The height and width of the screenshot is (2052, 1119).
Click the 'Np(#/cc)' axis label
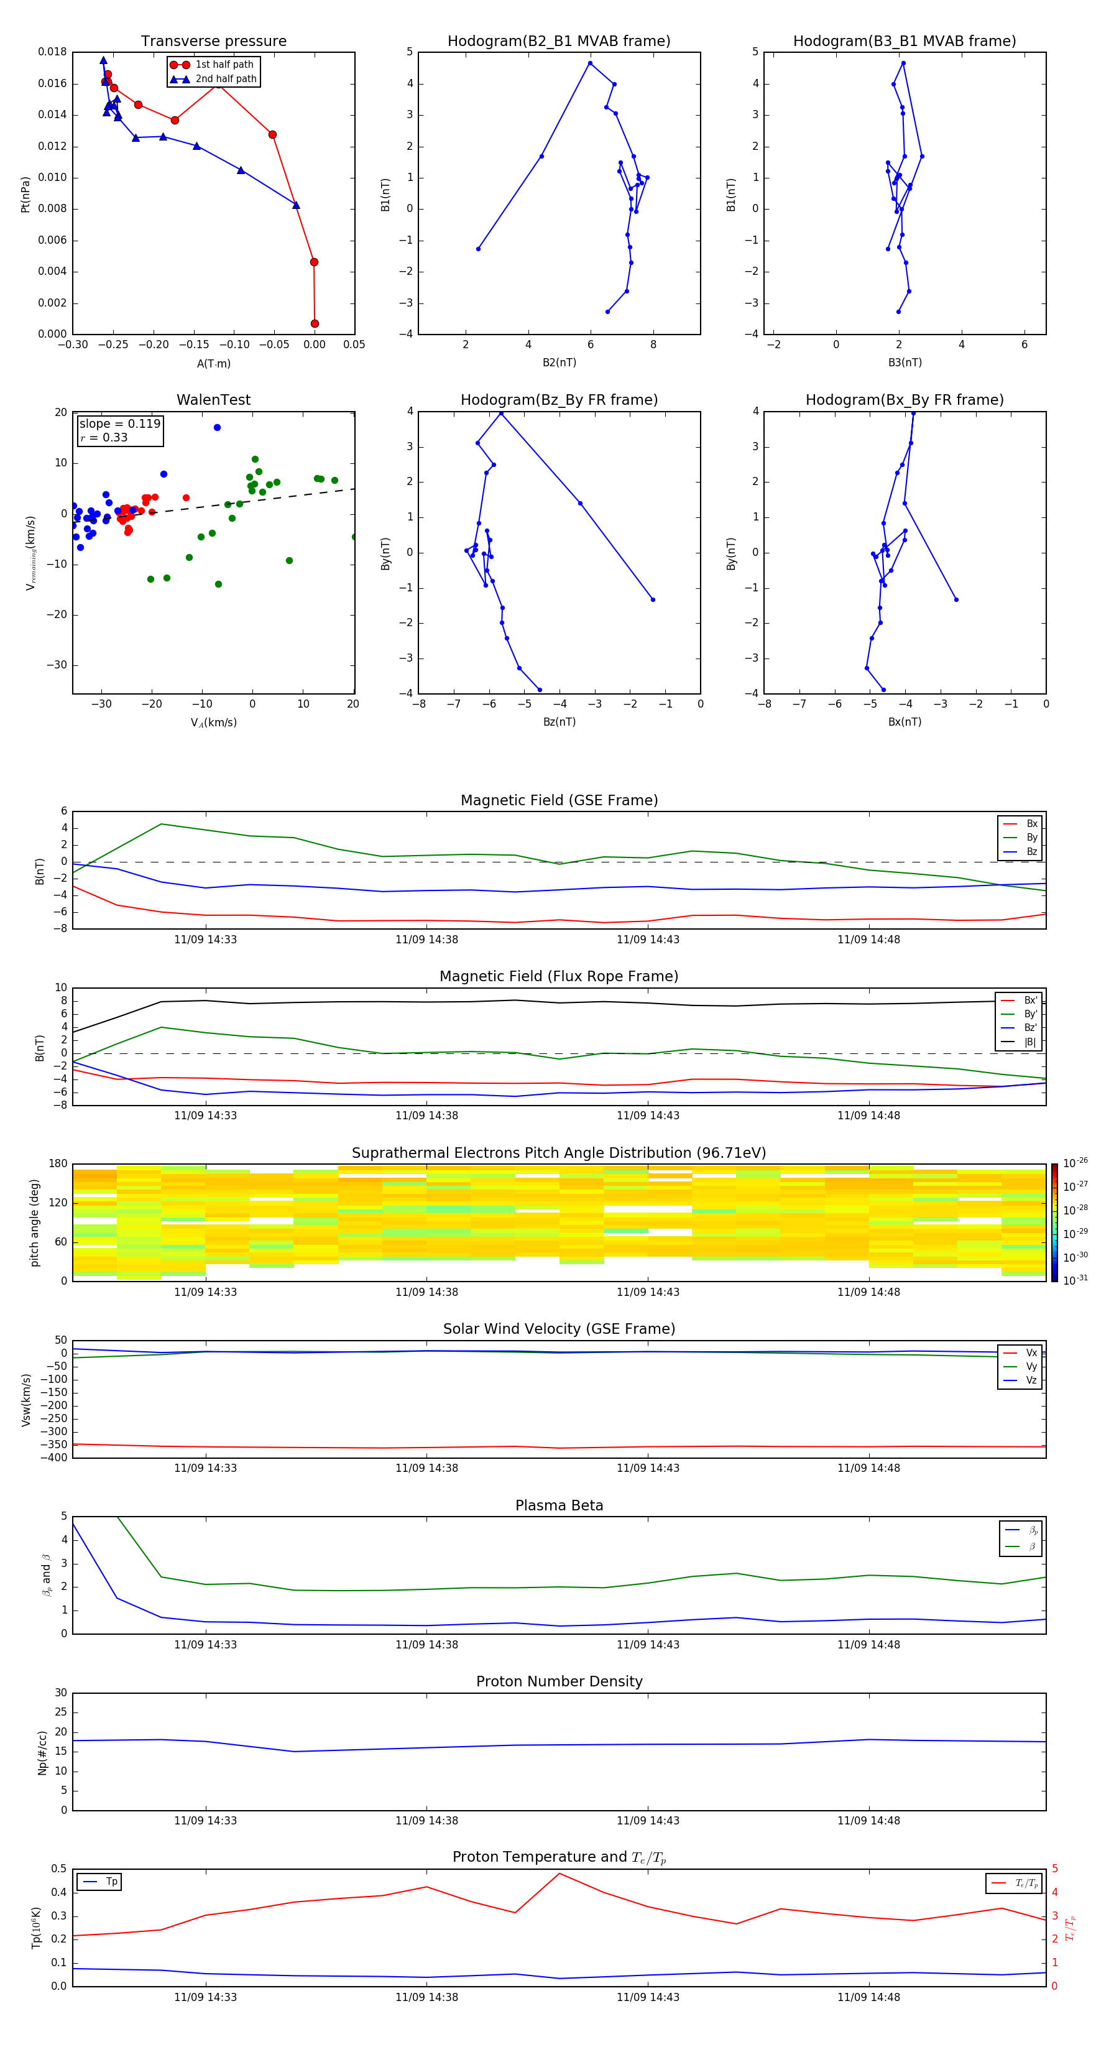point(42,1752)
